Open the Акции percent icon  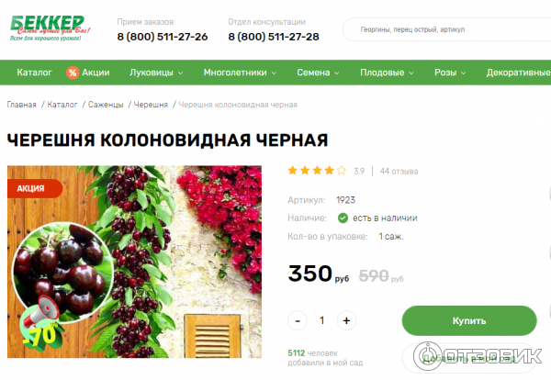[73, 73]
